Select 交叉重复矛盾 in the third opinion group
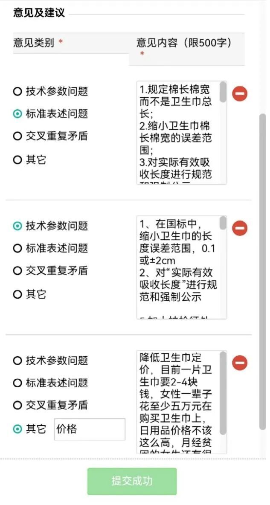The height and width of the screenshot is (505, 270). (x=17, y=405)
